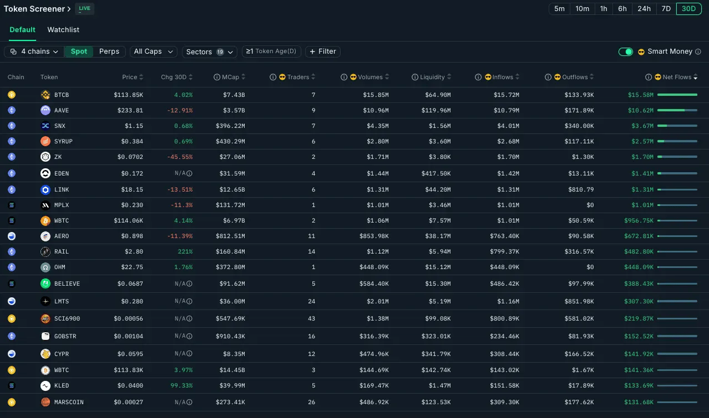The height and width of the screenshot is (418, 709).
Task: Click the info icon next to Smart Money
Action: pos(698,51)
